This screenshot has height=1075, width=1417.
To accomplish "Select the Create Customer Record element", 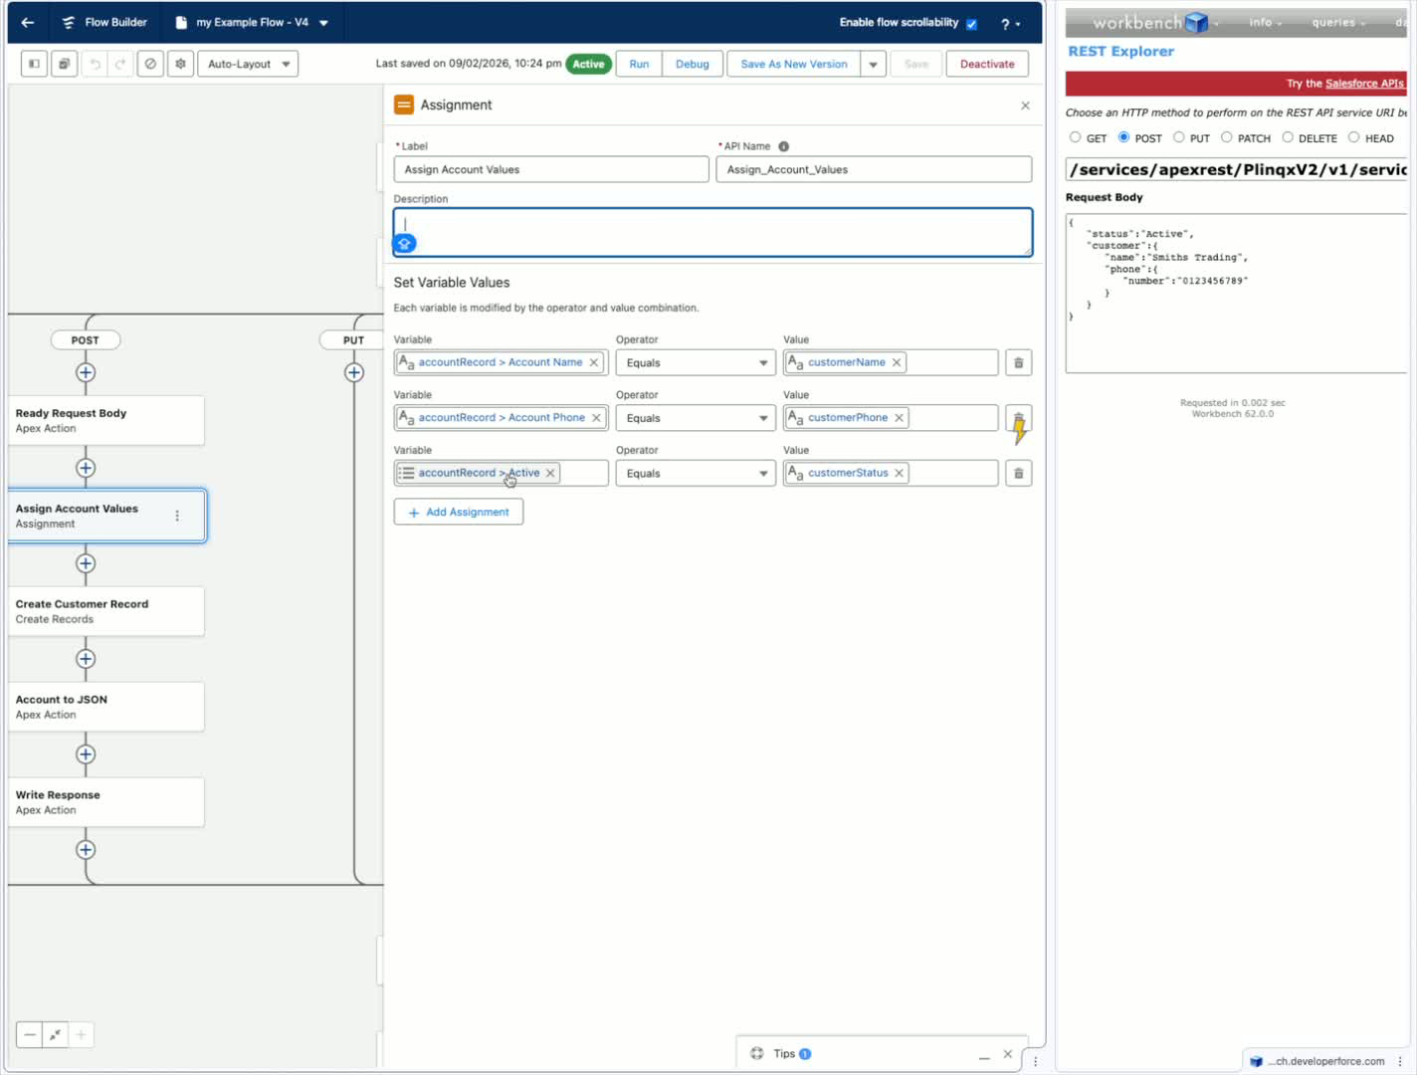I will coord(105,611).
